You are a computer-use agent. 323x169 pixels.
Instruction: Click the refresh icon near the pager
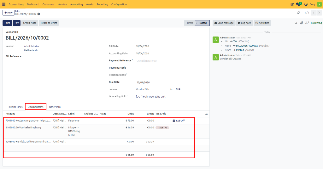298,13
